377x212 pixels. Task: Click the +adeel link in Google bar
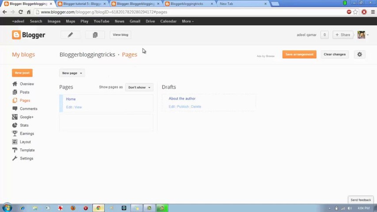18,21
